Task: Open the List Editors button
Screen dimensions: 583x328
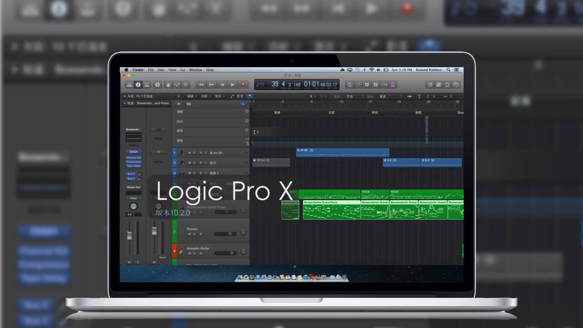Action: pyautogui.click(x=430, y=85)
